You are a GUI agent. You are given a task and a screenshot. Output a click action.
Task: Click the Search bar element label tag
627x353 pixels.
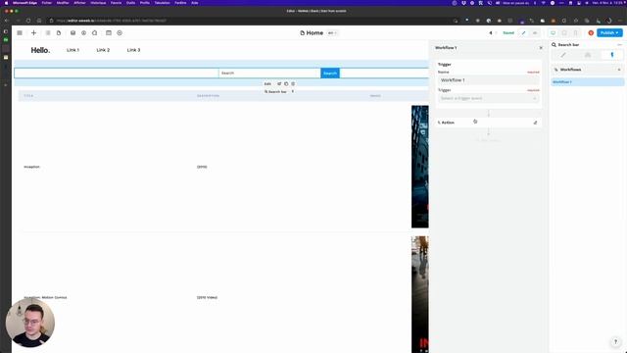pos(275,91)
